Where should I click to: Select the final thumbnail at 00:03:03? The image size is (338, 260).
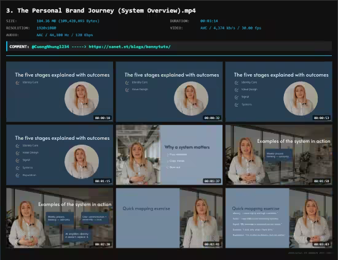279,218
